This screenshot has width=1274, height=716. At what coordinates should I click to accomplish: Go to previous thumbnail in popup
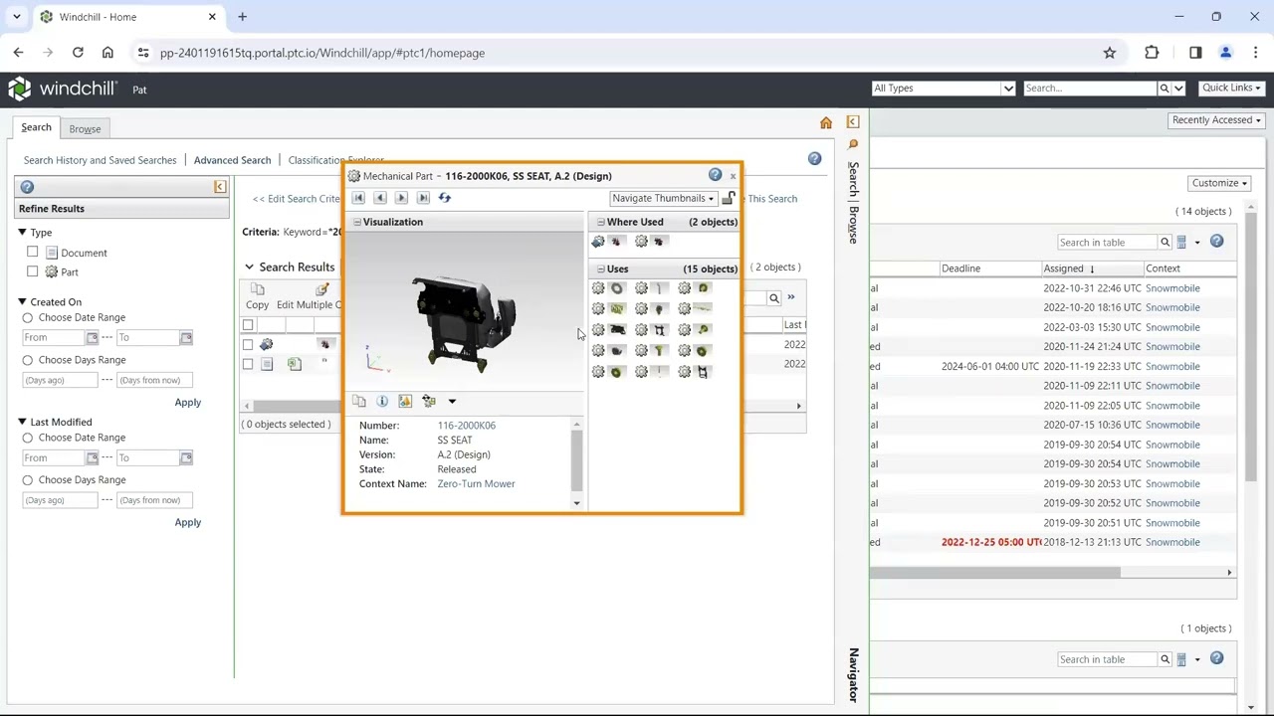[x=380, y=198]
